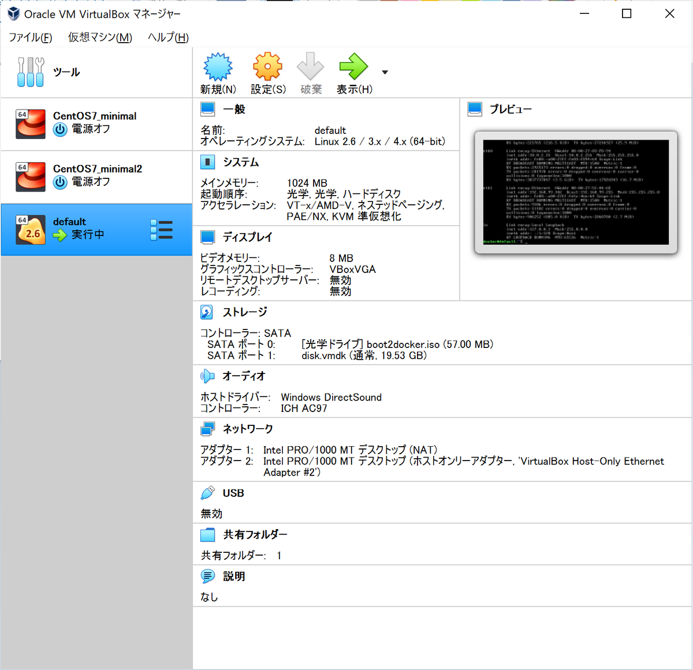Open dropdown arrow next to 表示(H)
Screen dimensions: 693x670
coord(385,73)
